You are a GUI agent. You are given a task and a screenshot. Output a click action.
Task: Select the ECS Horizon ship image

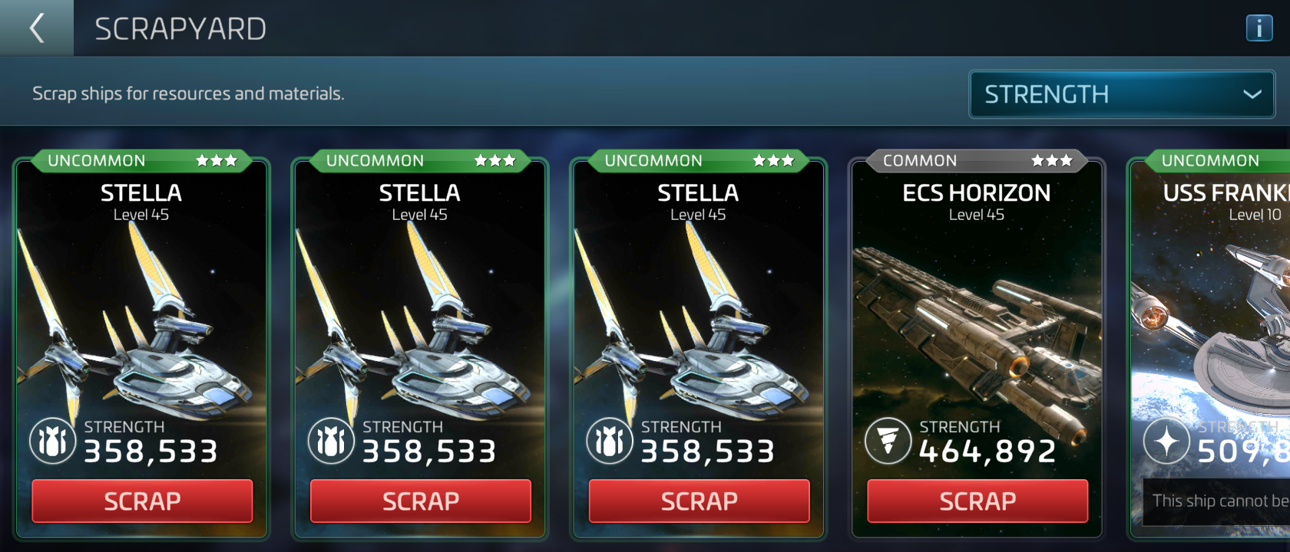click(x=977, y=337)
